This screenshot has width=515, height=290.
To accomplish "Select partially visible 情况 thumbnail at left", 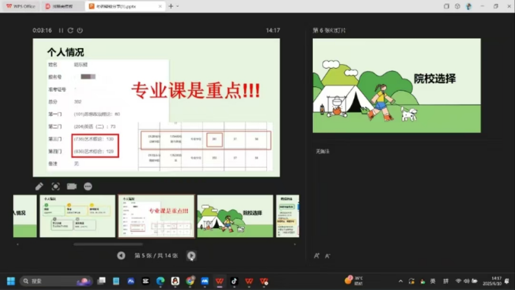I will click(x=25, y=216).
